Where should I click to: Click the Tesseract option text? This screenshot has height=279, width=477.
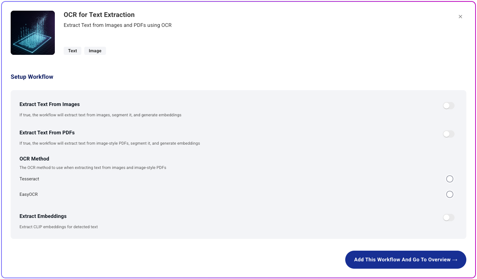(x=29, y=179)
